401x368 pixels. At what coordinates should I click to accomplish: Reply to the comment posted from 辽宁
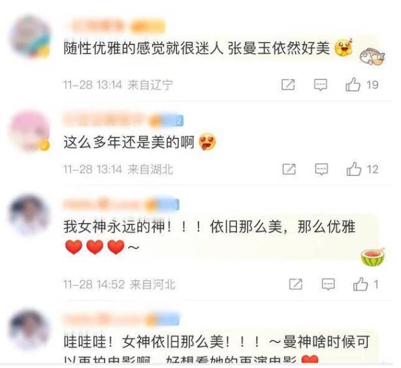(x=321, y=85)
